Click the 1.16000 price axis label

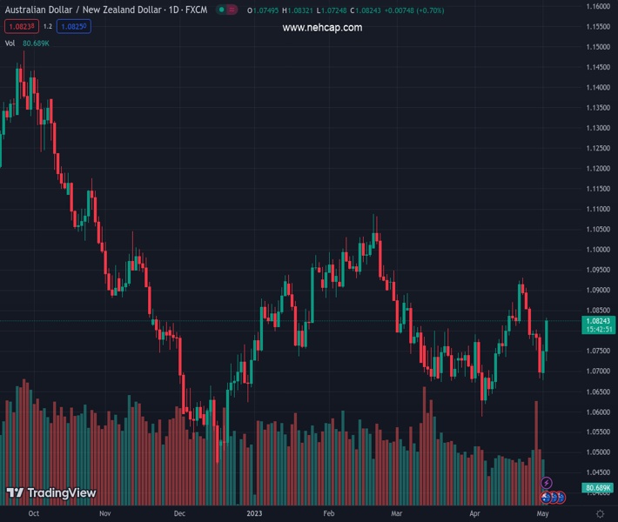(598, 6)
